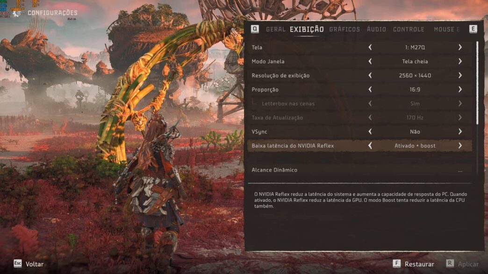Select the Baixa latência do NVIDIA Reflex row
488x274 pixels.
tap(360, 145)
